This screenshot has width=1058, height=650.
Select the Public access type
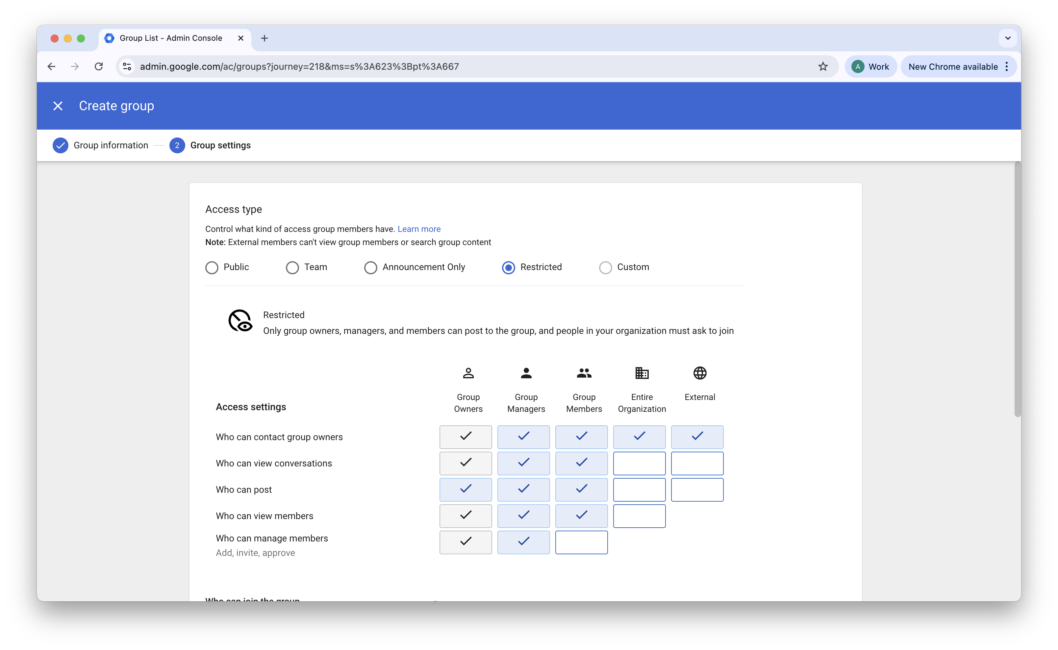point(212,267)
